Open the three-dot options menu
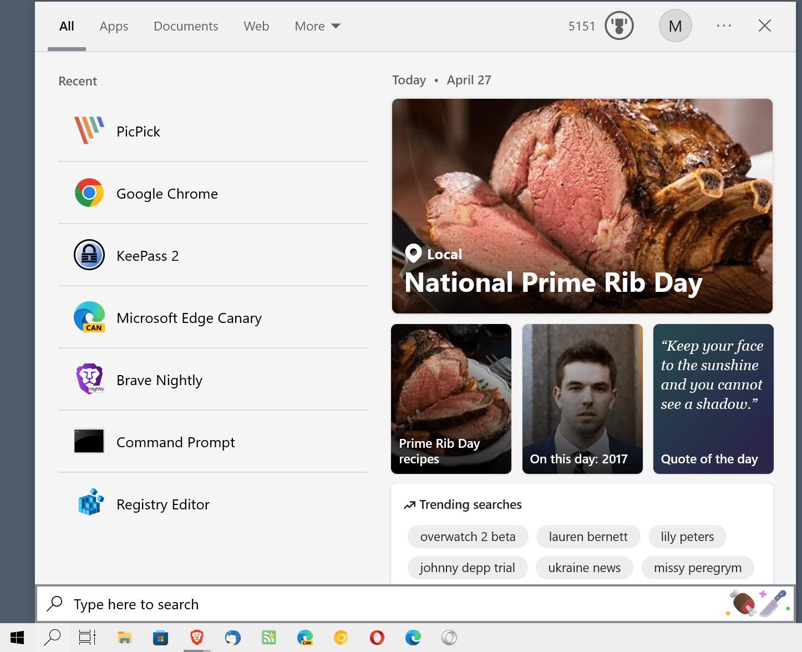The width and height of the screenshot is (802, 652). click(724, 26)
